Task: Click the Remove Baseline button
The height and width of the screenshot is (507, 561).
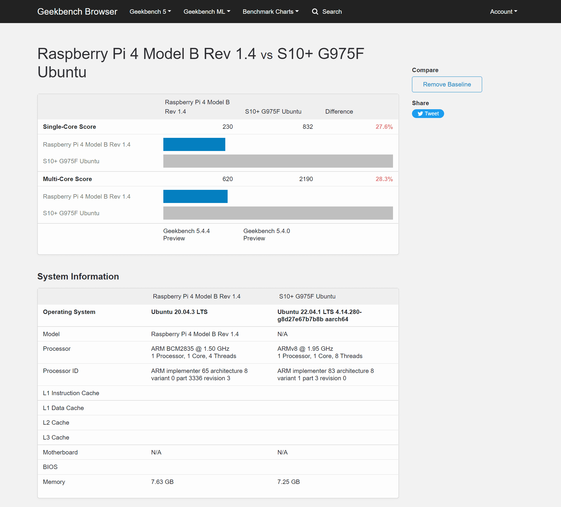Action: point(447,84)
